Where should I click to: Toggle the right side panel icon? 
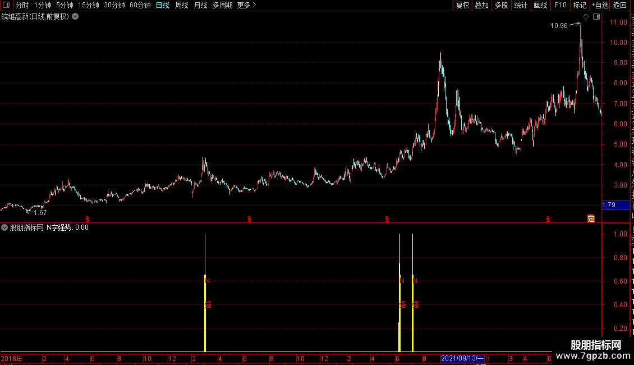tap(596, 17)
